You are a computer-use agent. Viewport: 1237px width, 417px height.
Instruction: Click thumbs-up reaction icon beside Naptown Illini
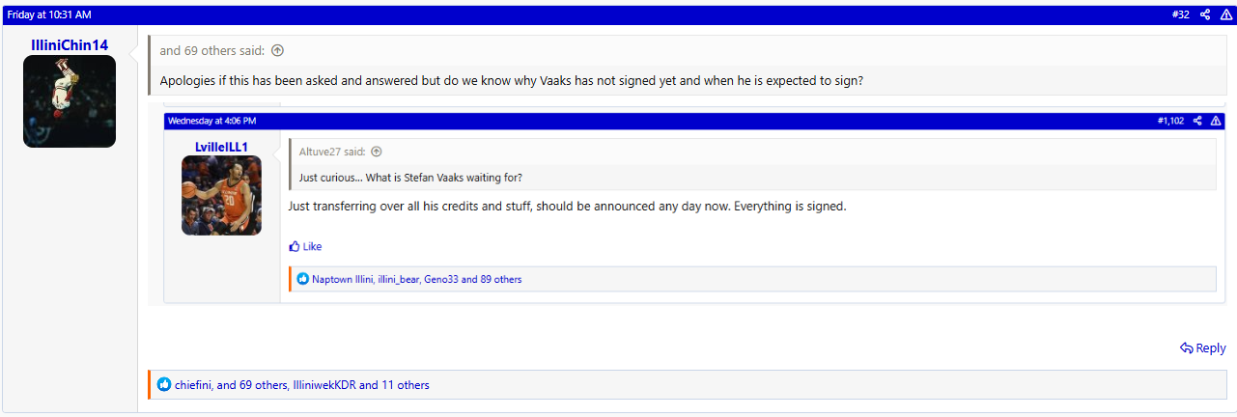(x=303, y=279)
